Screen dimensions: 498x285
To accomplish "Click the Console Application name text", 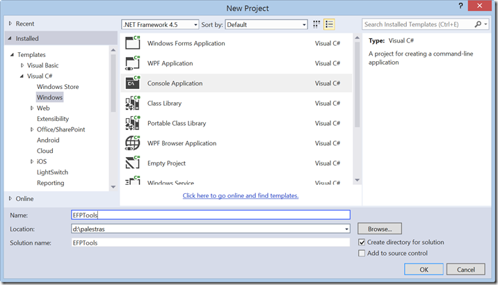I will coord(175,83).
